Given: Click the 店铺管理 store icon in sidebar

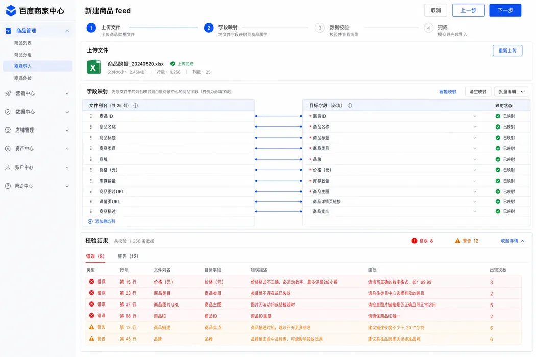Looking at the screenshot, I should tap(8, 130).
